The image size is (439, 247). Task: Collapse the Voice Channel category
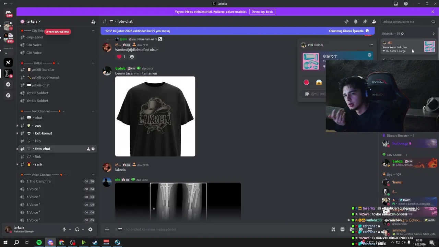[x=65, y=175]
